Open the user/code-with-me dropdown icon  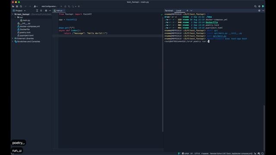pyautogui.click(x=35, y=6)
